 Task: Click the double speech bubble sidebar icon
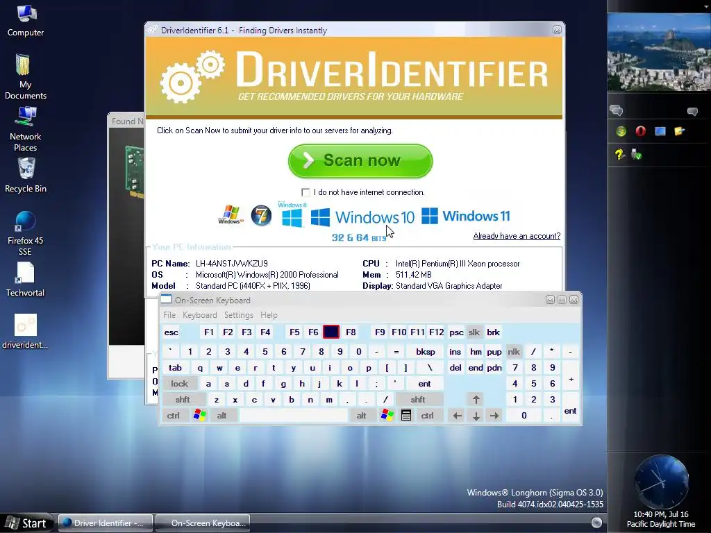pyautogui.click(x=617, y=110)
